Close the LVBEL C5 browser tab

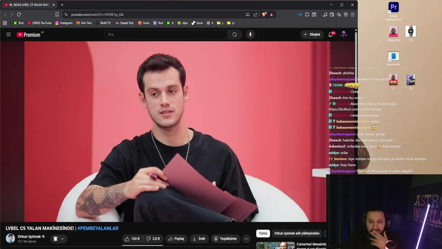pyautogui.click(x=54, y=5)
